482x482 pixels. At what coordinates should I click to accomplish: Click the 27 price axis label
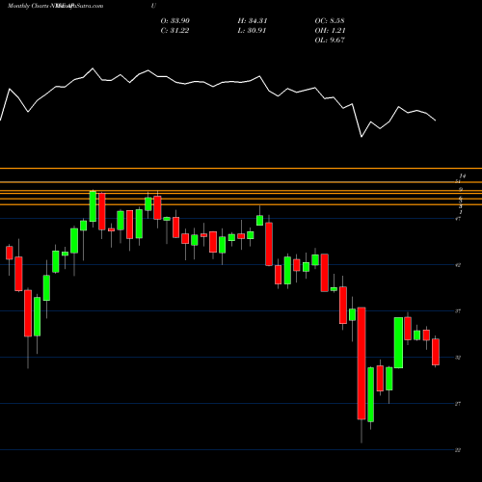(458, 404)
